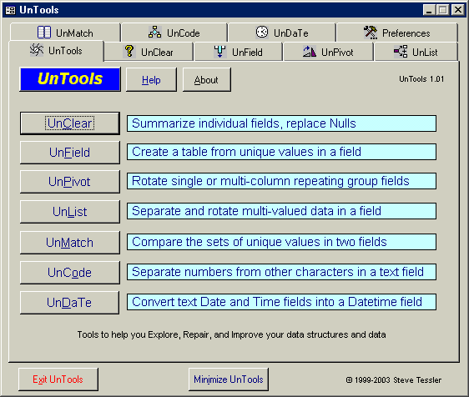Launch the UnClear tool button

click(70, 123)
